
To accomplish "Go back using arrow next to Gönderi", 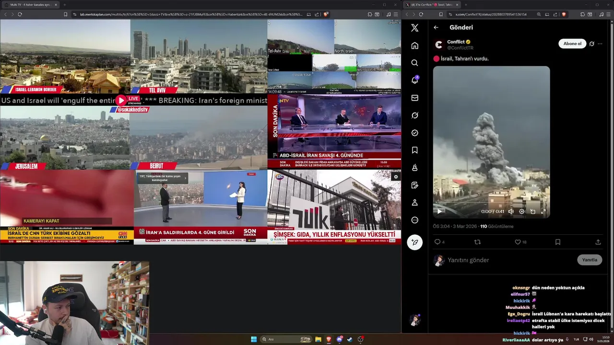I will coord(436,27).
